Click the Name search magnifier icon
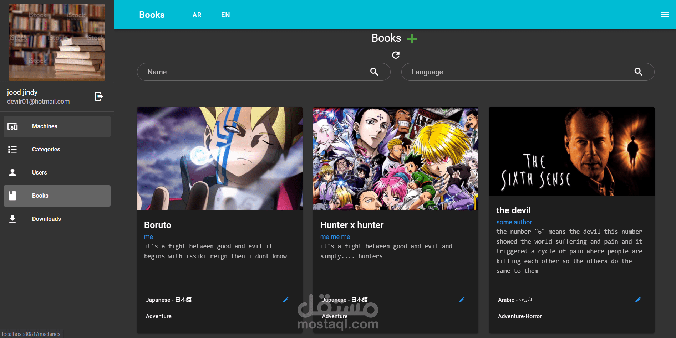Image resolution: width=676 pixels, height=338 pixels. (x=374, y=72)
